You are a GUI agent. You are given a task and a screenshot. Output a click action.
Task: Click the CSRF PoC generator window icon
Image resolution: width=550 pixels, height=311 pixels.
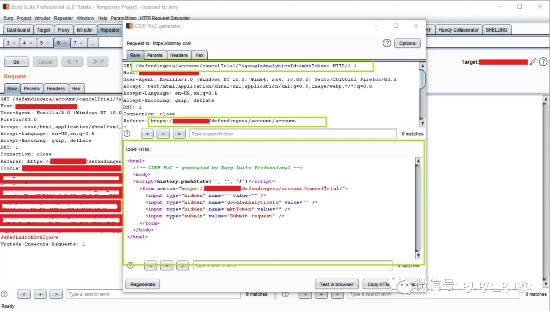(x=129, y=26)
